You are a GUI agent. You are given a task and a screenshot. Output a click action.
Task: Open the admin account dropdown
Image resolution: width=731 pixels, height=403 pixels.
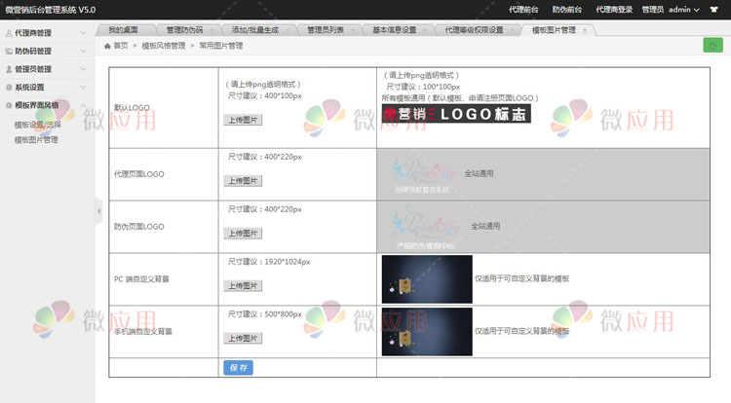tap(684, 10)
